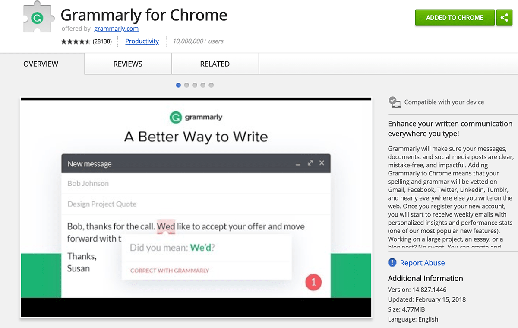Viewport: 518px width, 328px height.
Task: Click the Report Abuse shield icon
Action: pos(392,263)
